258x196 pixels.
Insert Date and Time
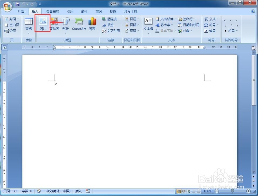189,25
